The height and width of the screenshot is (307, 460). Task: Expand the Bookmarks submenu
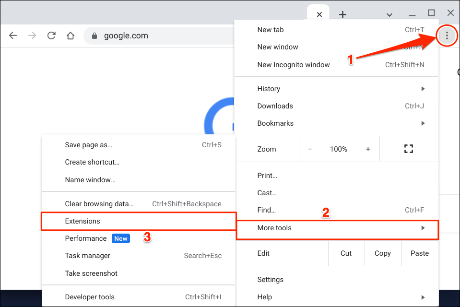[x=336, y=123]
